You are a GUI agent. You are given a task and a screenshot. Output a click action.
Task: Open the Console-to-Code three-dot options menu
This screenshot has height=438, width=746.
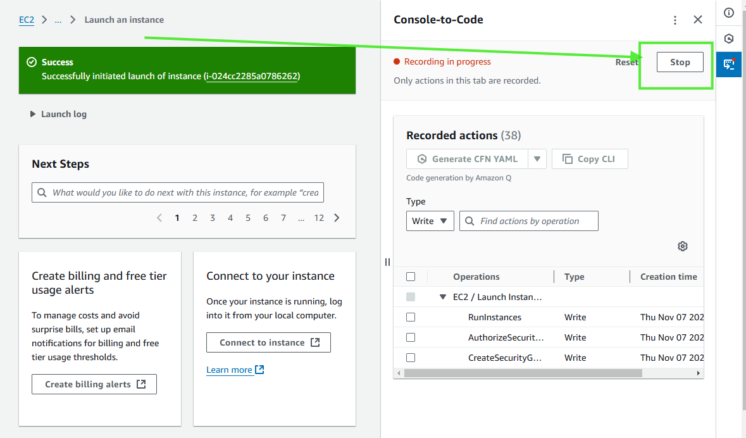click(x=675, y=20)
